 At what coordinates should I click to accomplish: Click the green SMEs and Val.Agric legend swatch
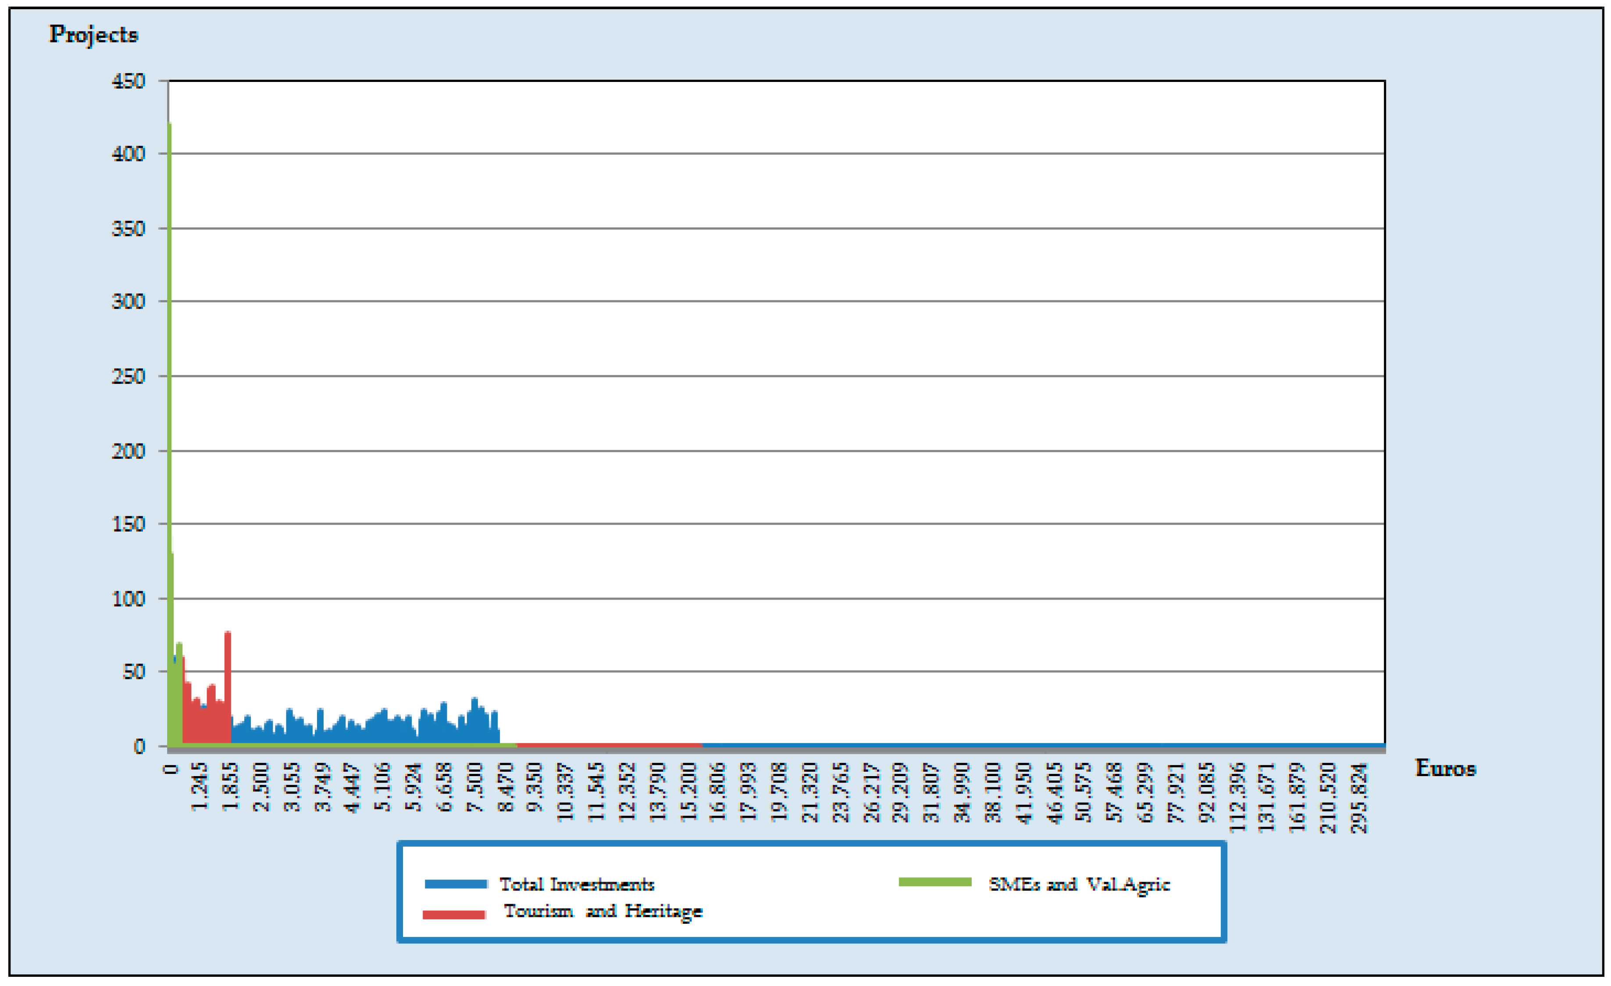[935, 882]
